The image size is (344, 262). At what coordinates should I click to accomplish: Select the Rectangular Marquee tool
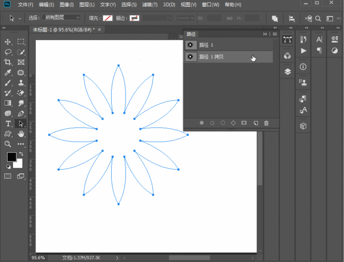point(21,42)
